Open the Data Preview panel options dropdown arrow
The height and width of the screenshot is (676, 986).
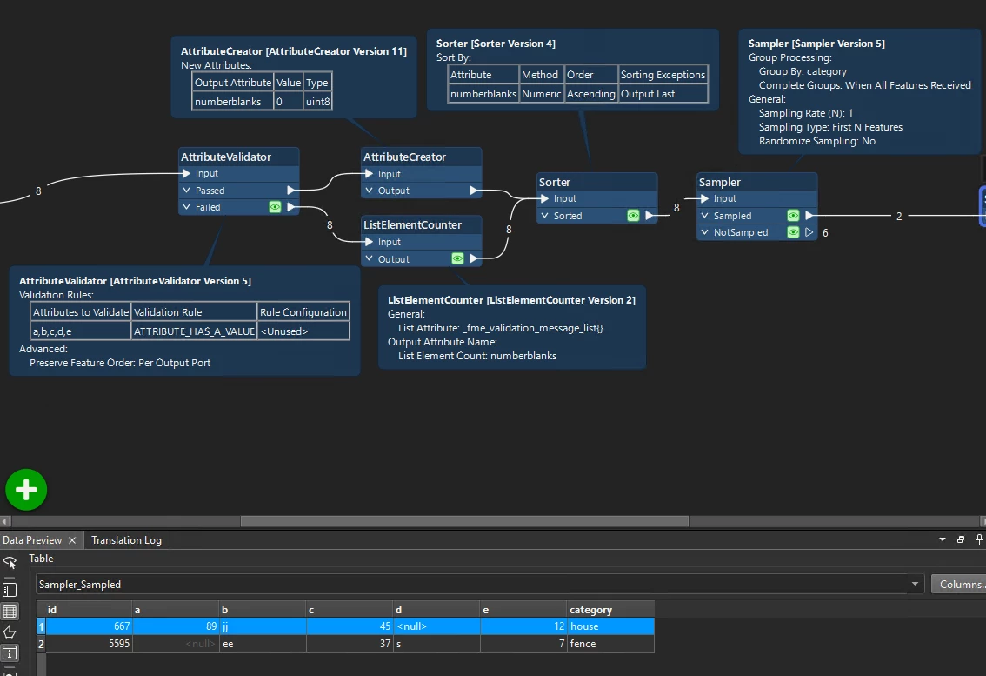(942, 539)
